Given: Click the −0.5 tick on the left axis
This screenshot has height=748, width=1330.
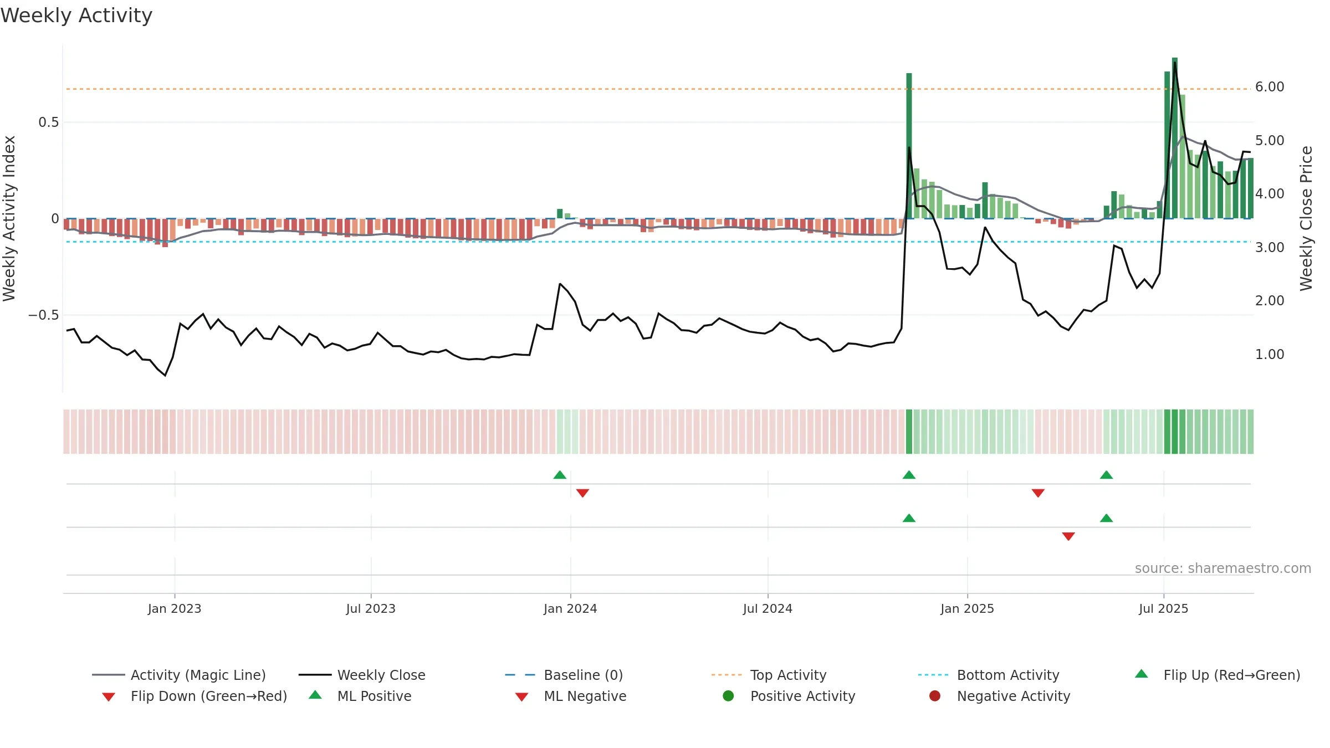Looking at the screenshot, I should coord(43,315).
